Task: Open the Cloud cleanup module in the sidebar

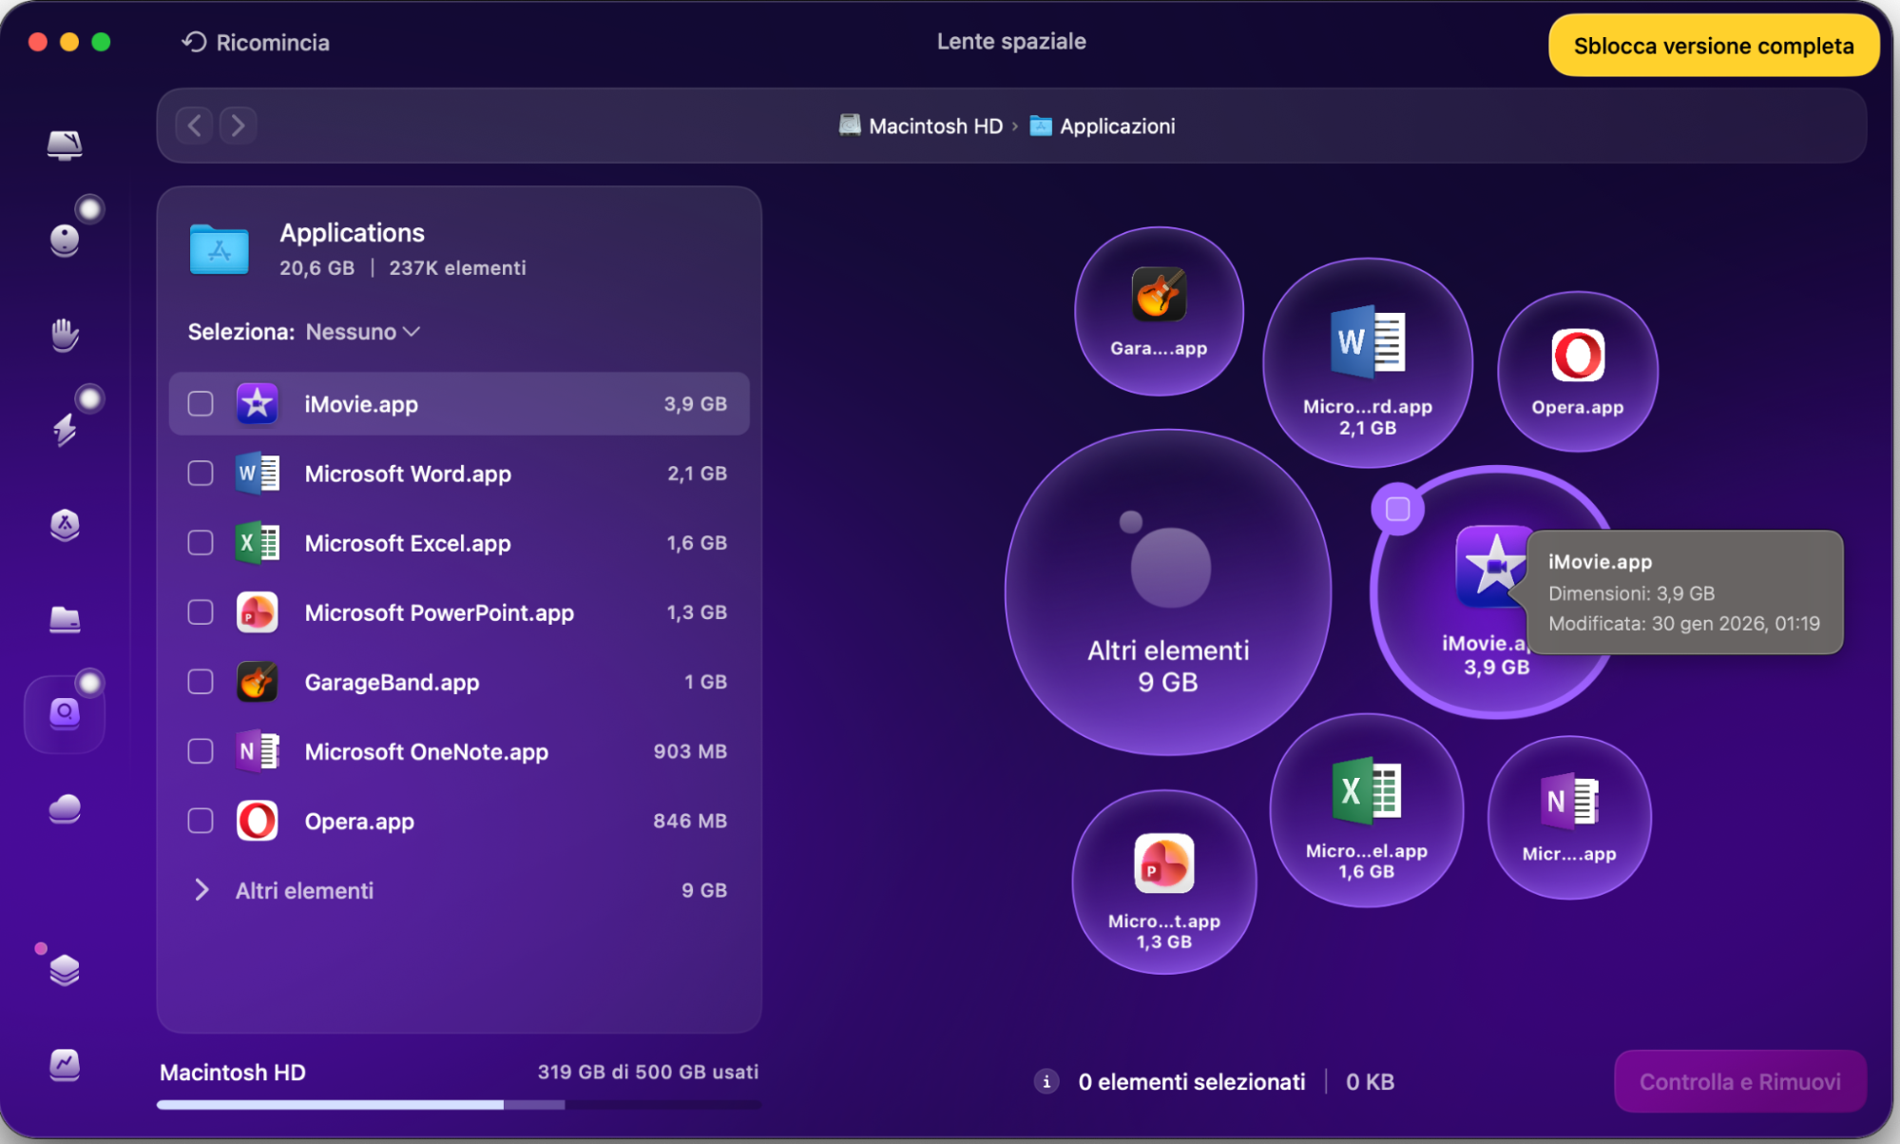Action: (x=65, y=809)
